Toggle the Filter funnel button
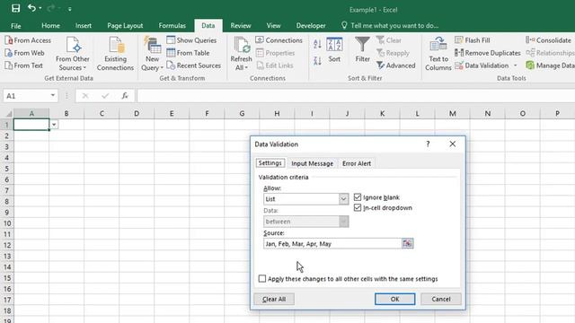The height and width of the screenshot is (323, 575). pos(362,50)
